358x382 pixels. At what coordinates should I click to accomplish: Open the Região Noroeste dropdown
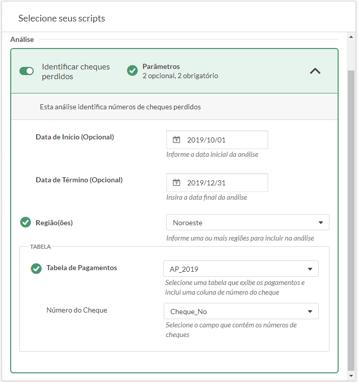pos(248,222)
